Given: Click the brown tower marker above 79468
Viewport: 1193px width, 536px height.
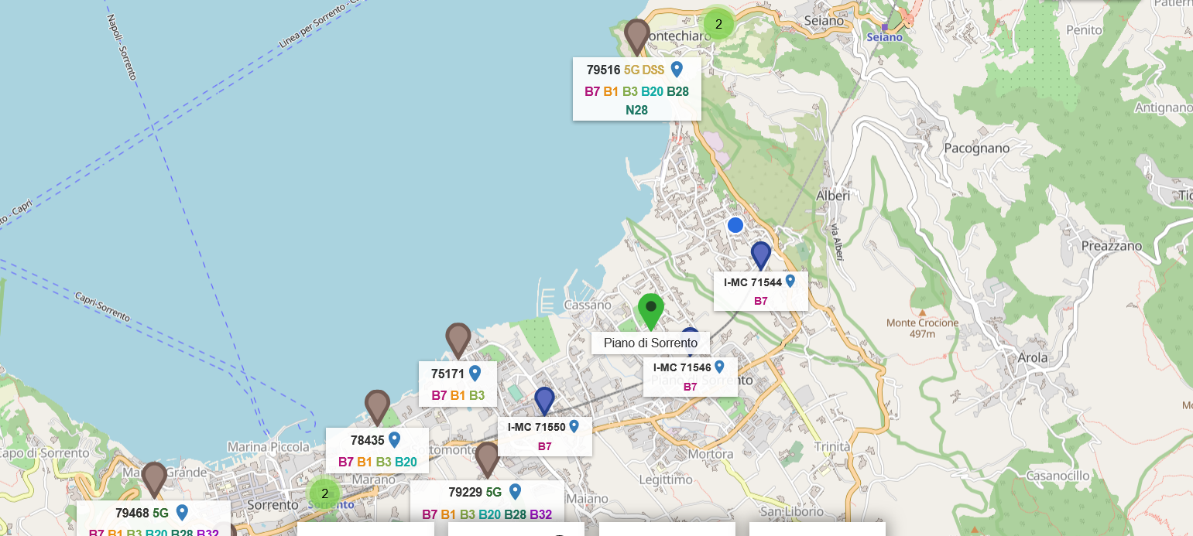Looking at the screenshot, I should pyautogui.click(x=154, y=480).
